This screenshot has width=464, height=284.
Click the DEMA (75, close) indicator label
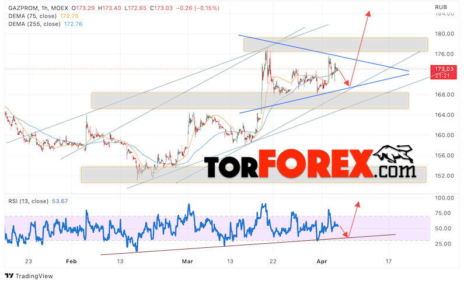point(32,16)
